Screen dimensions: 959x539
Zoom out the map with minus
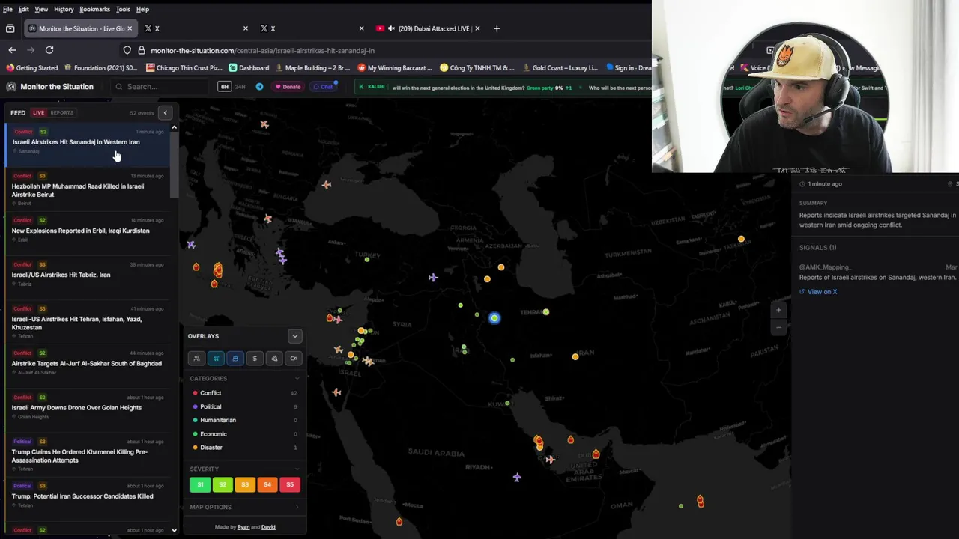[778, 327]
